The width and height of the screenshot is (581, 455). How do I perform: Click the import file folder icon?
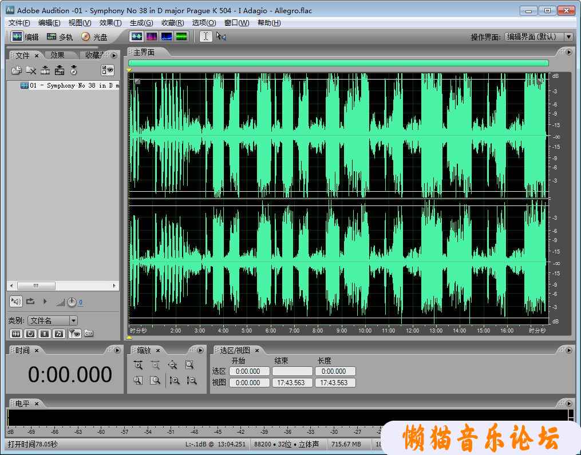point(16,70)
